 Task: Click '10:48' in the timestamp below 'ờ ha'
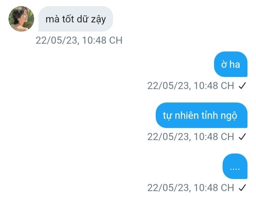(x=206, y=86)
